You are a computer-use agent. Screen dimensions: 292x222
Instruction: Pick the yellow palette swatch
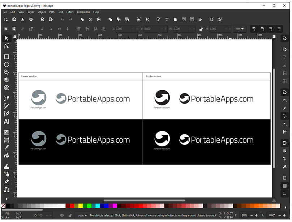pyautogui.click(x=81, y=206)
